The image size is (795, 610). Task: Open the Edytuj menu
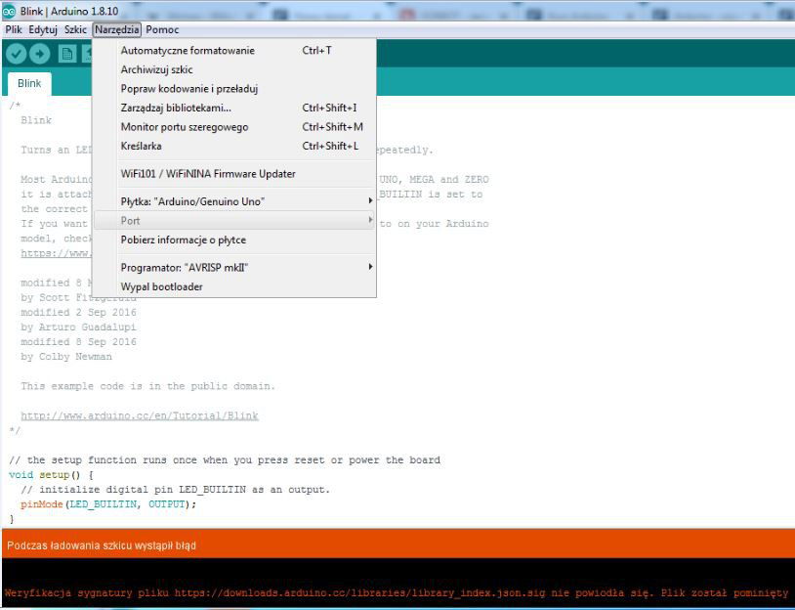click(43, 29)
